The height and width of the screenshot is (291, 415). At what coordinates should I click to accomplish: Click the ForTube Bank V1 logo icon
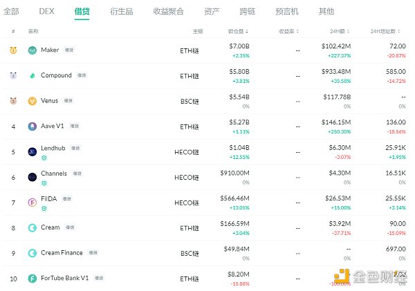33,279
